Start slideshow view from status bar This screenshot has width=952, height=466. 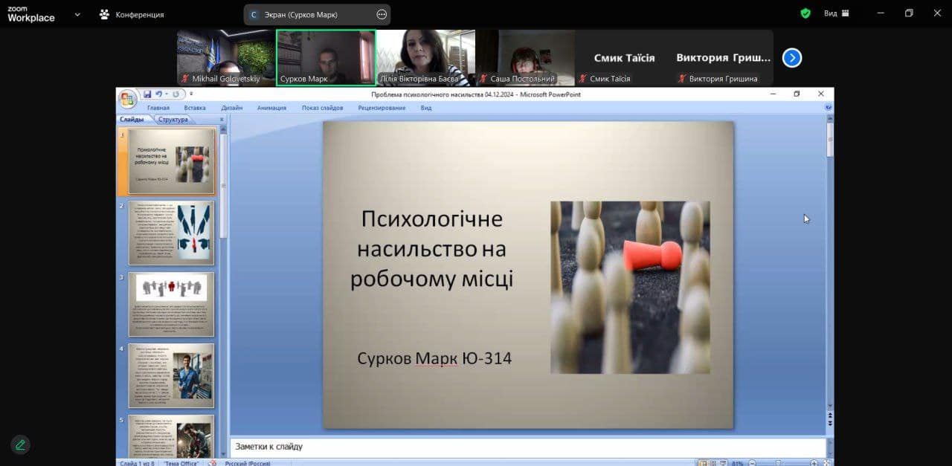(x=722, y=463)
